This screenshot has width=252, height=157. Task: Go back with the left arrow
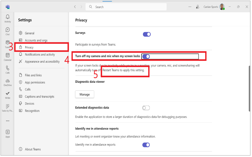coord(75,7)
